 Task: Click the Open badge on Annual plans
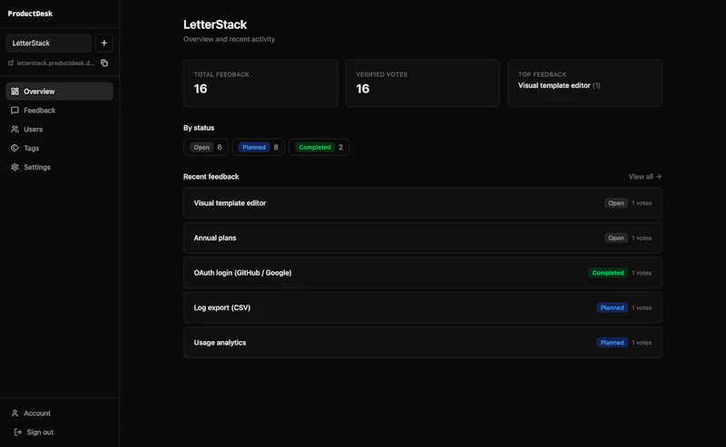click(616, 238)
